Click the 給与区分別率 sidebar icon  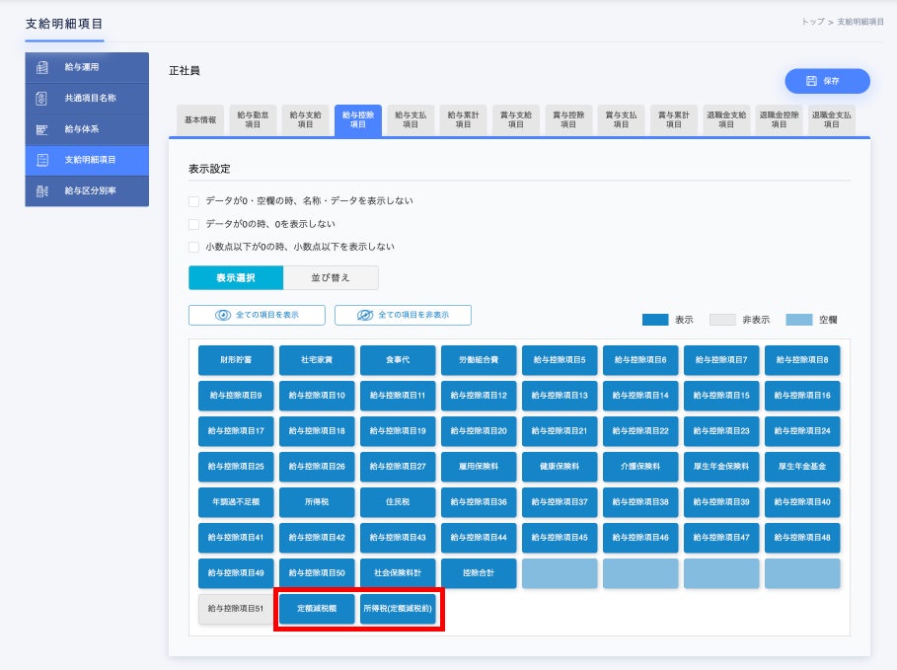(x=42, y=191)
